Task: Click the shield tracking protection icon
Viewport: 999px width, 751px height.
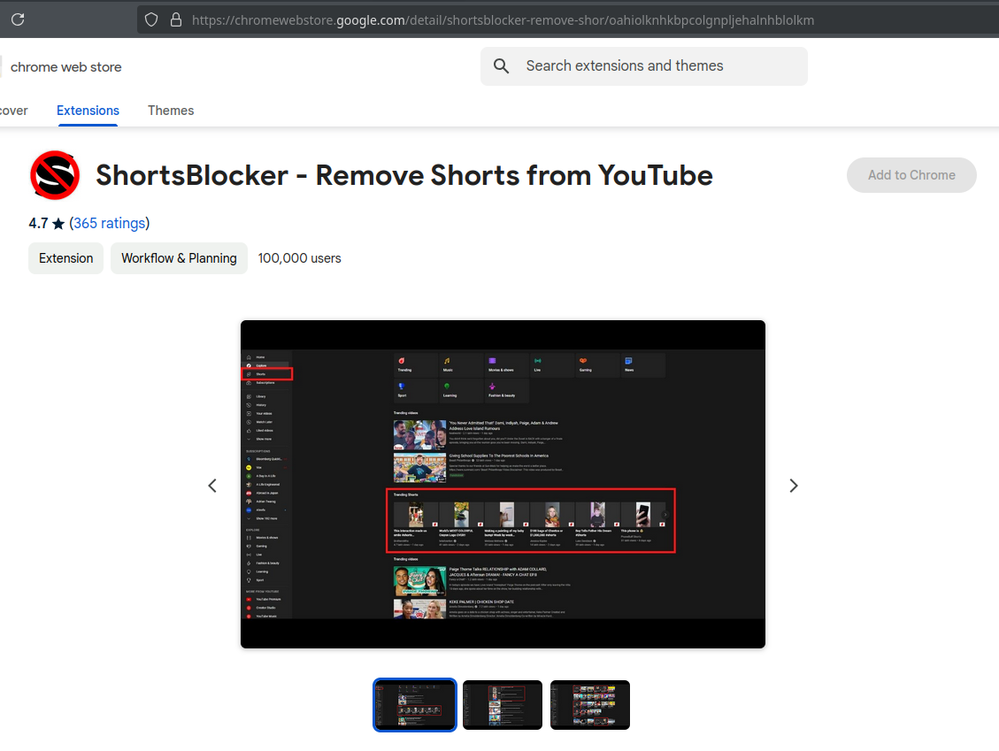Action: tap(151, 19)
